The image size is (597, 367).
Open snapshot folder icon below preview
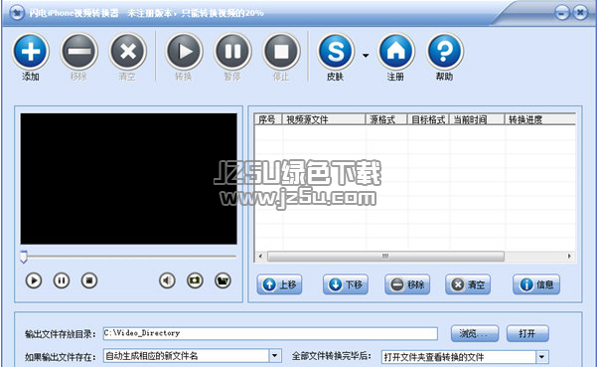(x=223, y=280)
